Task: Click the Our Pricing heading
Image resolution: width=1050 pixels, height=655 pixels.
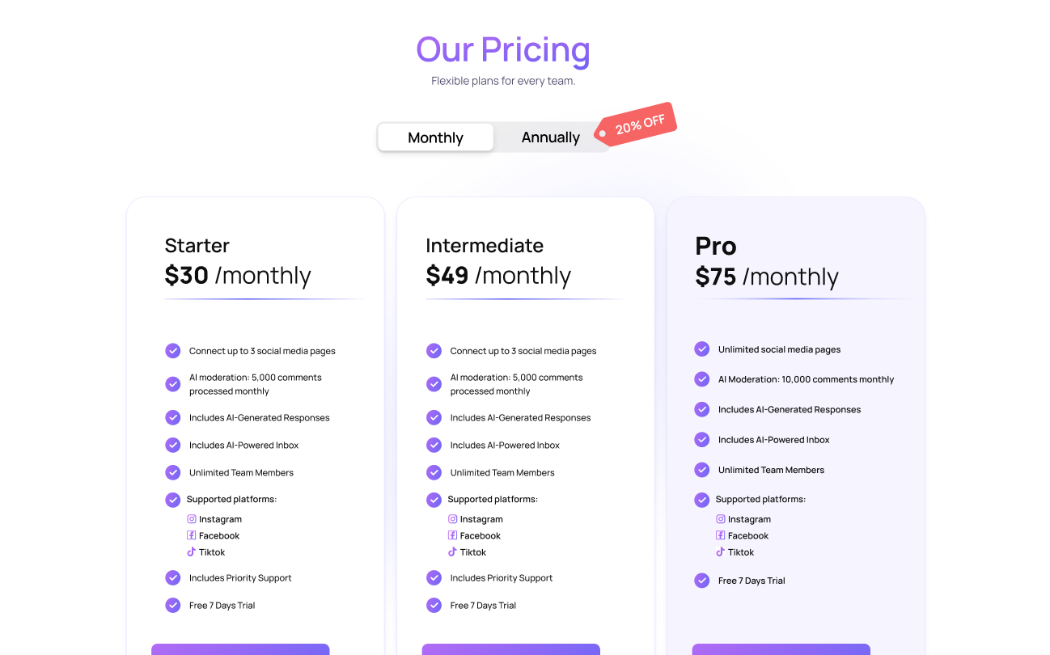Action: click(x=502, y=49)
